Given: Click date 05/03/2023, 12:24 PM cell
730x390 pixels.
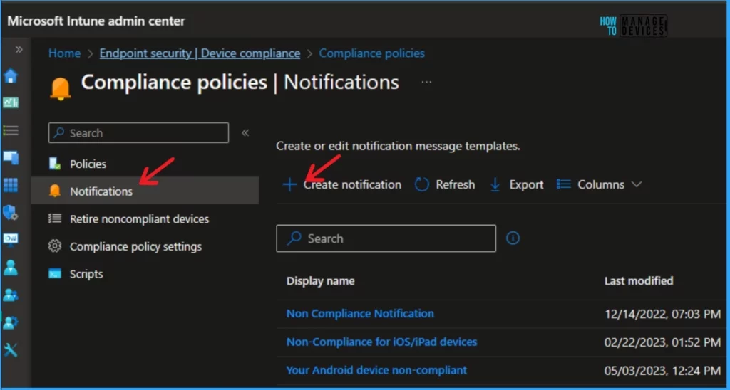Looking at the screenshot, I should click(662, 371).
